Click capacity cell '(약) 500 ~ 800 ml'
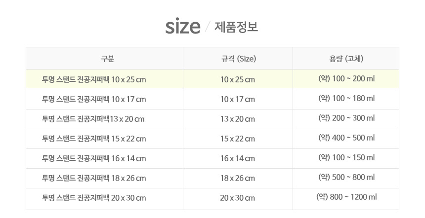The image size is (425, 218). tap(346, 177)
